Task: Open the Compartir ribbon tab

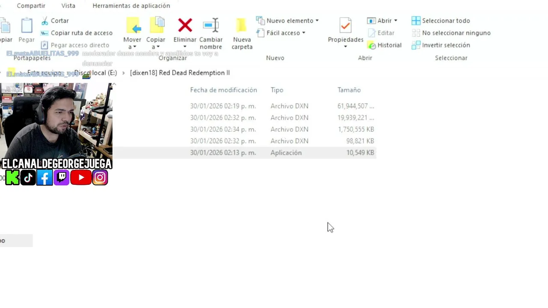Action: tap(31, 6)
